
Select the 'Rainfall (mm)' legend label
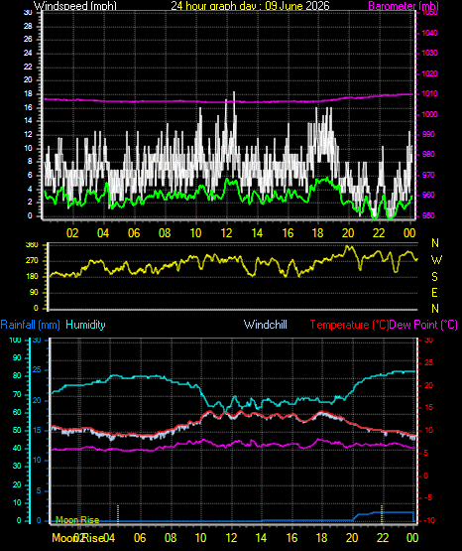click(30, 325)
